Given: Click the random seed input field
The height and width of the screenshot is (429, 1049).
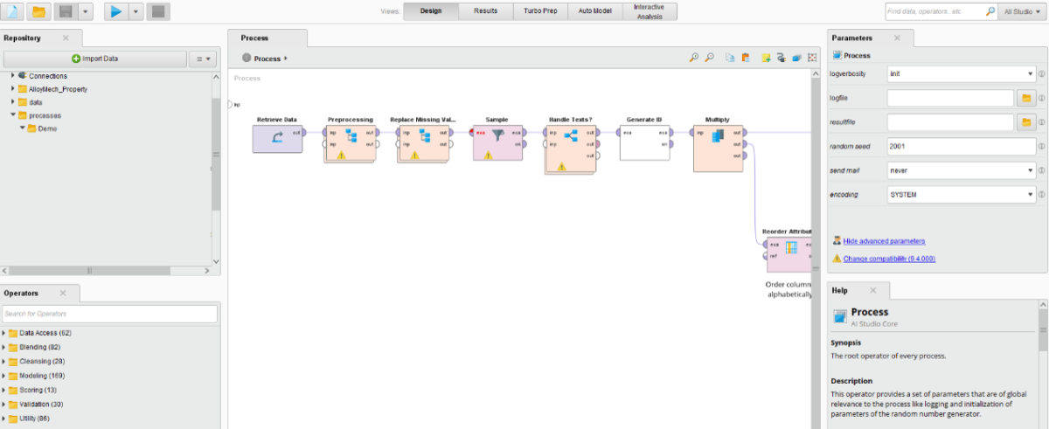Looking at the screenshot, I should click(961, 146).
